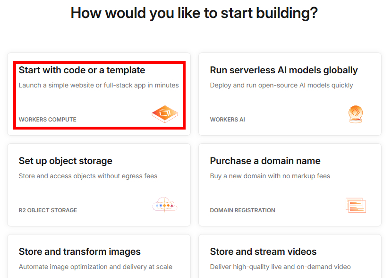Click "Deploy and run open-source AI models" text
Image resolution: width=392 pixels, height=278 pixels.
tap(281, 86)
